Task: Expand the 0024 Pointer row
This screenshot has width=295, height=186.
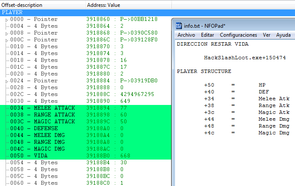Action: coord(6,81)
